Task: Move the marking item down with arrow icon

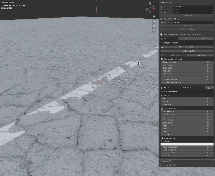Action: point(209,88)
